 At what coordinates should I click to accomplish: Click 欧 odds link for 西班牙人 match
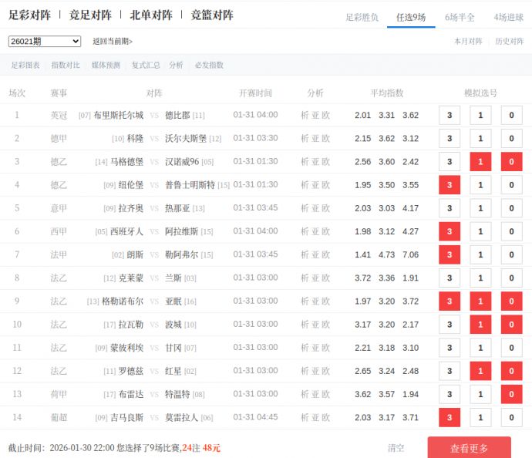326,232
